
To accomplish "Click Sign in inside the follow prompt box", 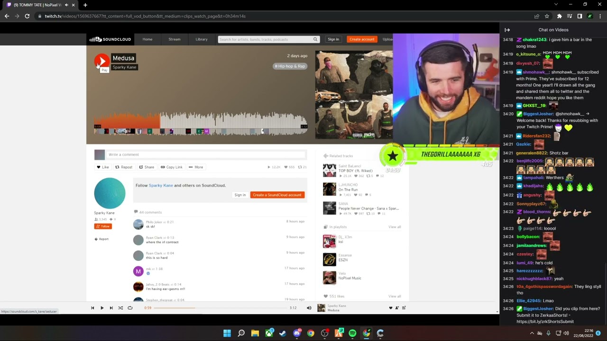I will point(240,195).
